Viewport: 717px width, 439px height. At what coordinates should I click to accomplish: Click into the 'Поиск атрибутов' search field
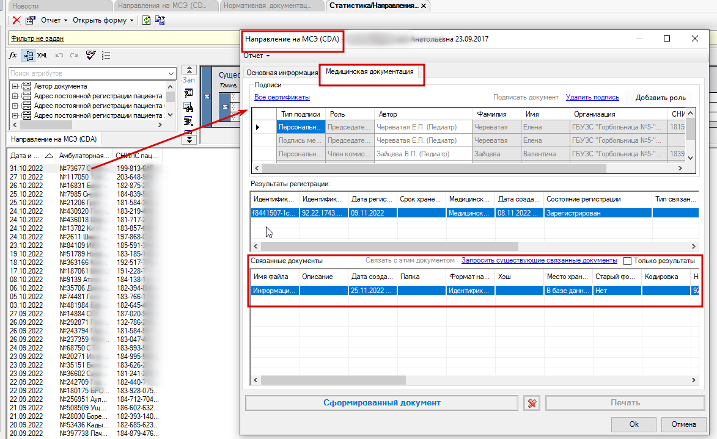[88, 73]
